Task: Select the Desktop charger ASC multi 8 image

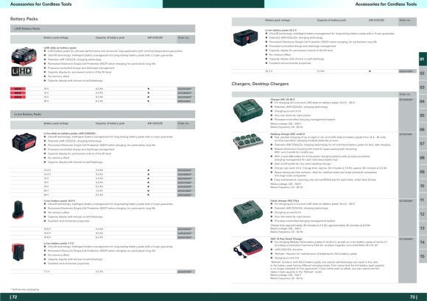Action: point(248,141)
